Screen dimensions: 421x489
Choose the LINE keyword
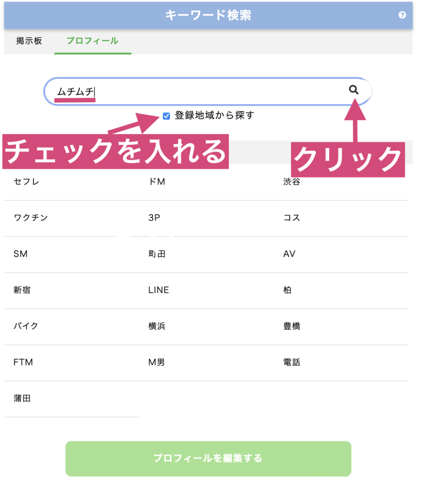point(159,290)
